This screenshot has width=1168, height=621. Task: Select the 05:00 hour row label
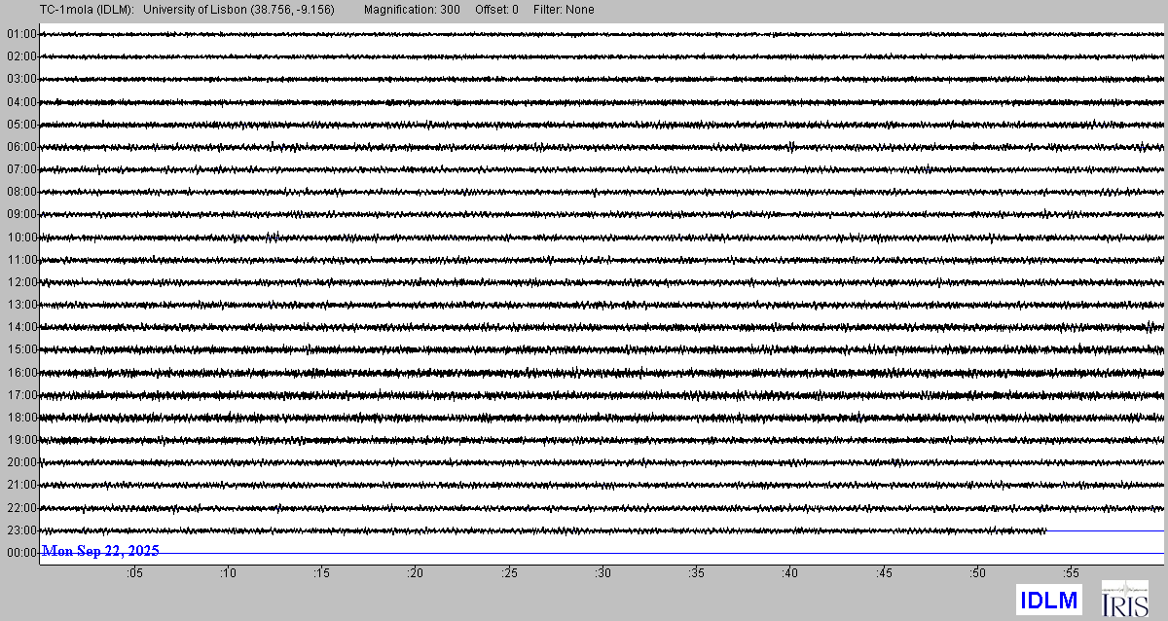(20, 125)
